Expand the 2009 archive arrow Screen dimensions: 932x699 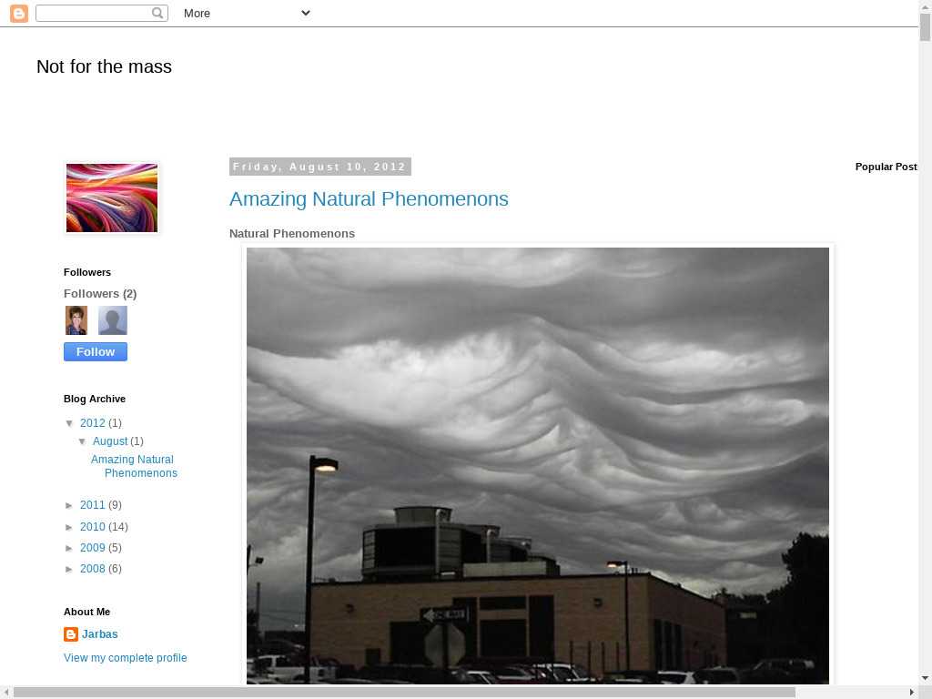pos(71,549)
